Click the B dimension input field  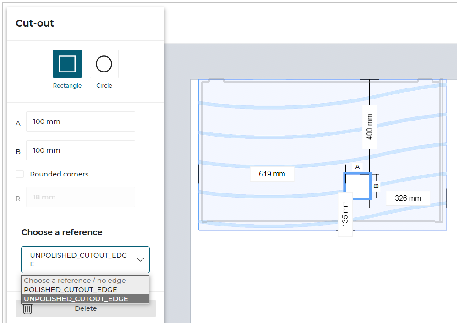[x=81, y=150]
